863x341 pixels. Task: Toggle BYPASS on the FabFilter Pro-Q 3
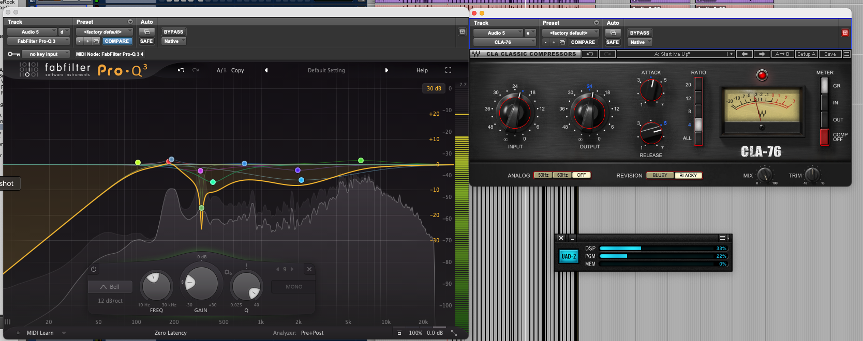tap(173, 32)
